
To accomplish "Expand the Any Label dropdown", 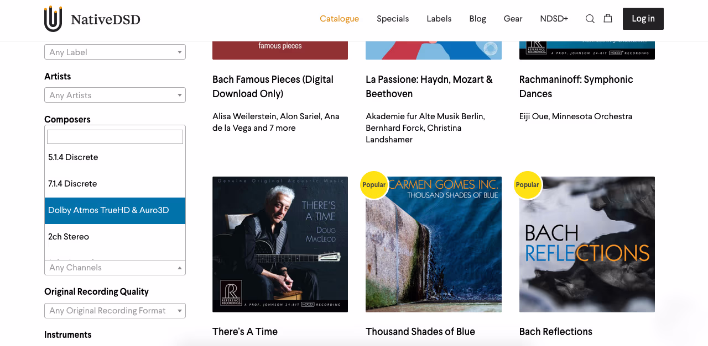I will (x=115, y=52).
